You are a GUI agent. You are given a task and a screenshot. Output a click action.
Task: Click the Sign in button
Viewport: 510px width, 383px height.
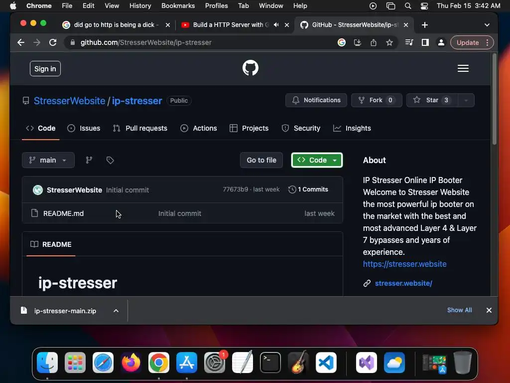coord(45,69)
